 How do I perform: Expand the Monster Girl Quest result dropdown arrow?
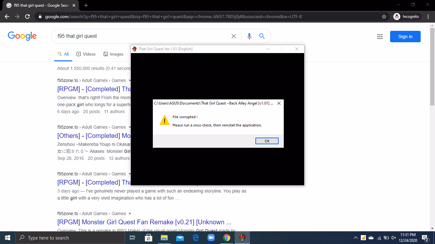click(x=130, y=214)
